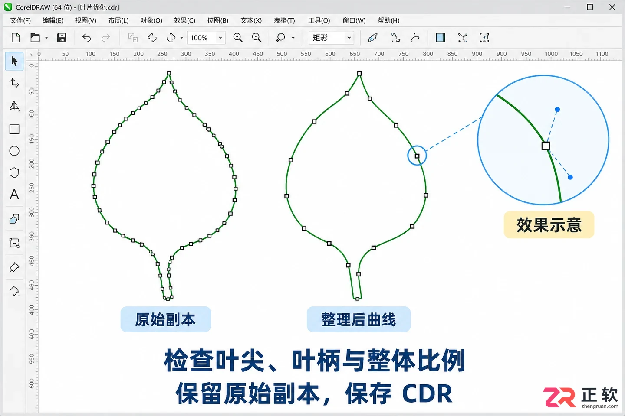The image size is (625, 416).
Task: Open the 位图(B) menu
Action: [218, 20]
